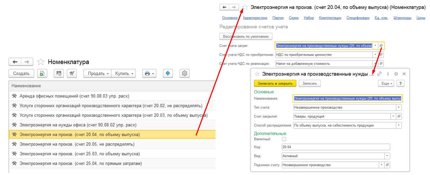Open the Цены link

[x=421, y=18]
